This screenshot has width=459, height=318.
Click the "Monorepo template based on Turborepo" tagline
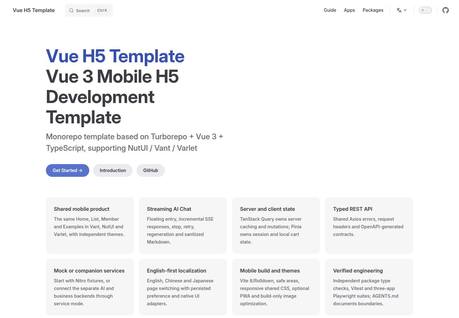(135, 142)
